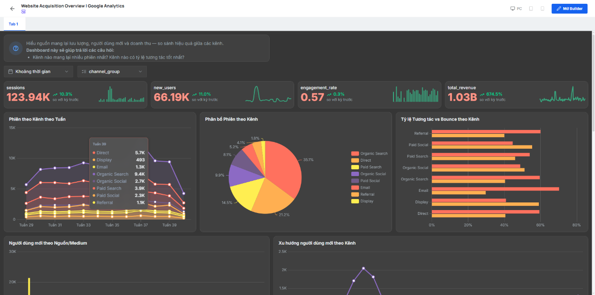Click the trend arrow next to 11.0%
This screenshot has width=595, height=295.
(x=194, y=94)
